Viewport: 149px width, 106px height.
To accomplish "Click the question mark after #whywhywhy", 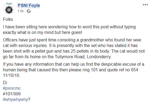I will [x=29, y=100].
